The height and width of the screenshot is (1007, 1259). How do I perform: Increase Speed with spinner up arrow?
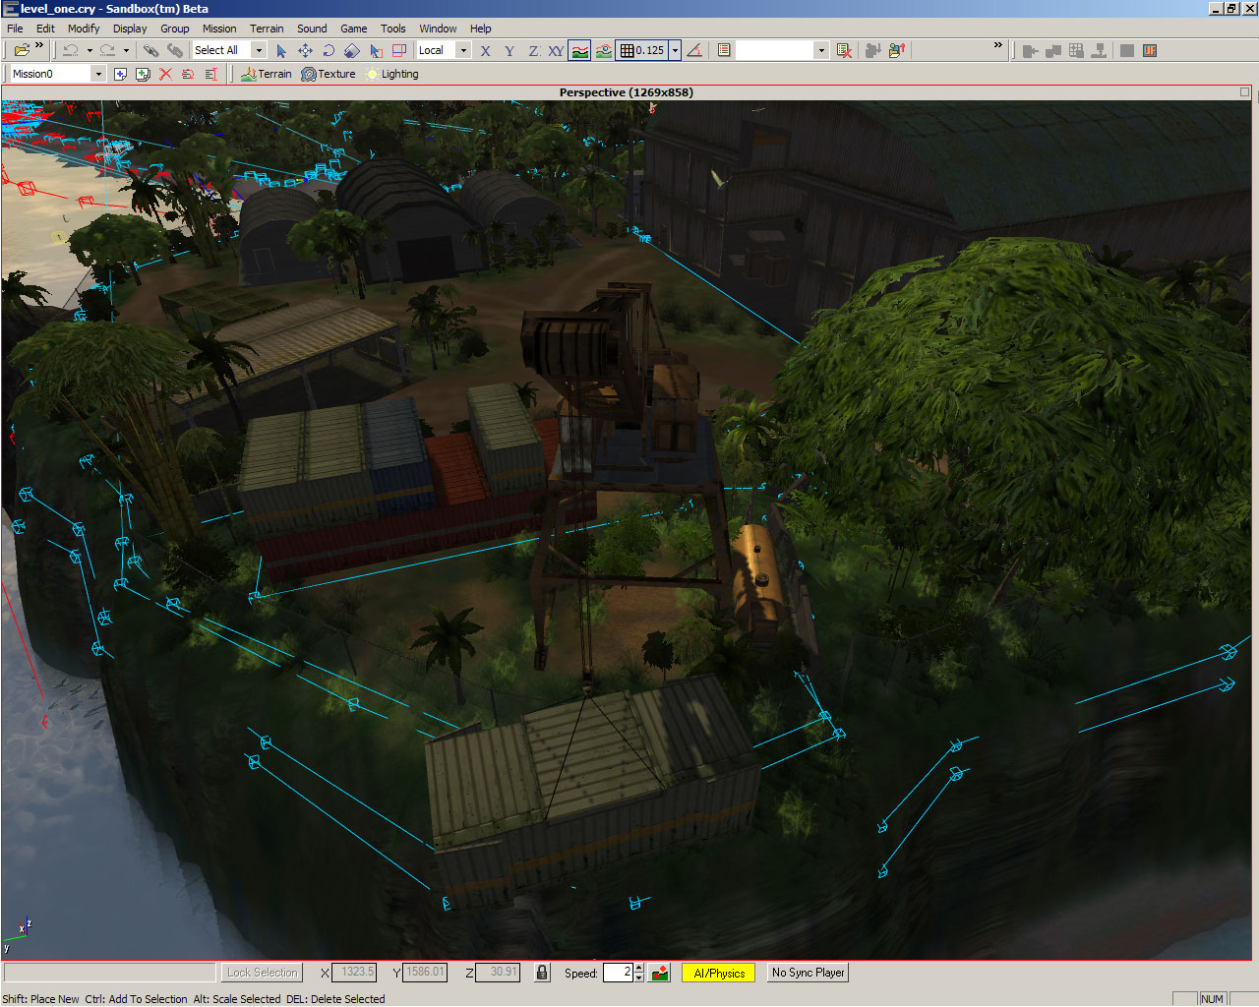click(x=638, y=968)
